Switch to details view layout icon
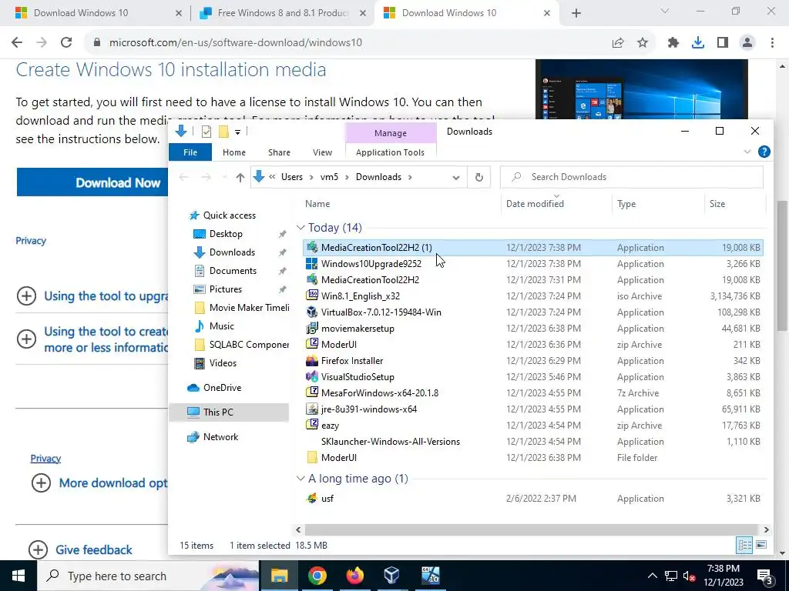Screen dimensions: 789x591 [x=745, y=545]
